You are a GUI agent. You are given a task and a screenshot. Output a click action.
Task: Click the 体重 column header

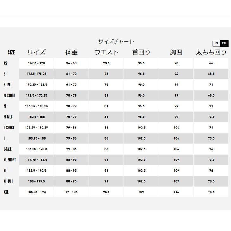(x=71, y=52)
